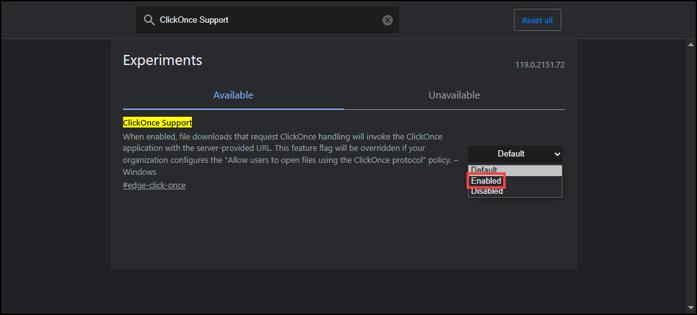Clear the search box with X icon
The height and width of the screenshot is (315, 697).
click(x=388, y=20)
